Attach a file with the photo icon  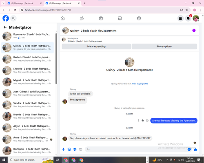(x=69, y=150)
